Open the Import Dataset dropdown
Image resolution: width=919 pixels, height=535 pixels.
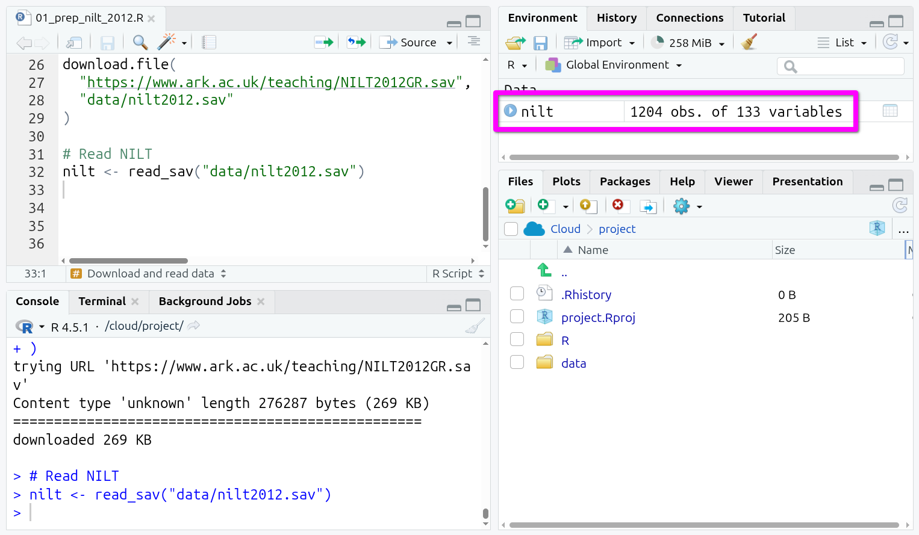pos(603,43)
